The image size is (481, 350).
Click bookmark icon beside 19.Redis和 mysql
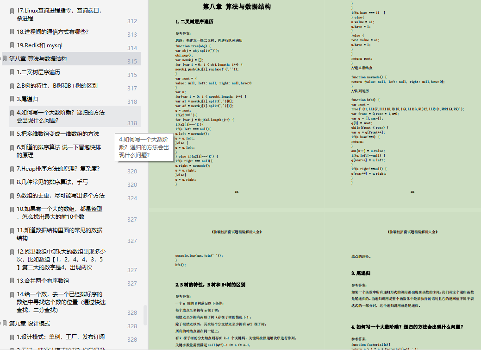[x=12, y=45]
